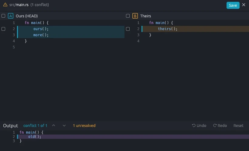The height and width of the screenshot is (151, 249).
Task: Click the 'Output' section heading
Action: coord(11,126)
